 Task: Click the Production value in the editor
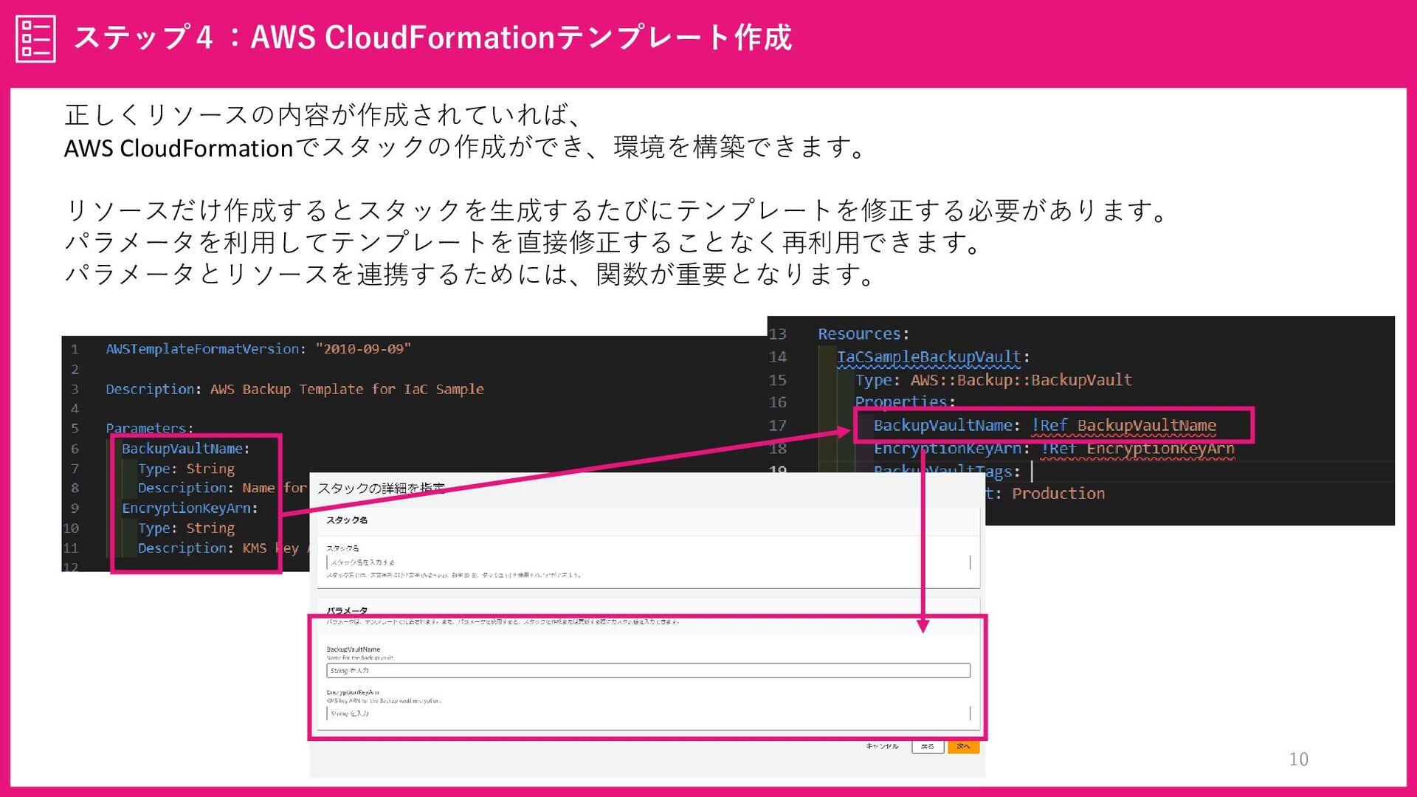1058,494
